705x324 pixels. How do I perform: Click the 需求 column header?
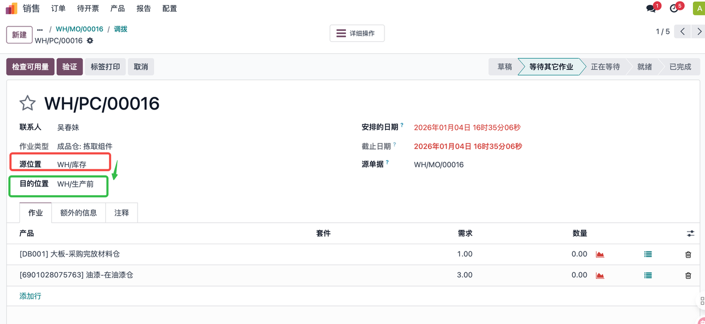click(465, 233)
